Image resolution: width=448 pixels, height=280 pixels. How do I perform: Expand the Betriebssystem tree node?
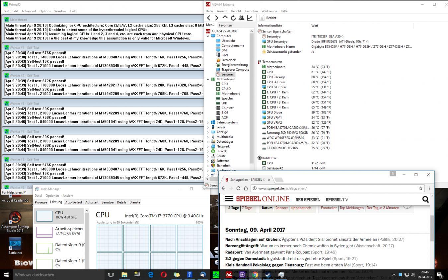point(208,122)
